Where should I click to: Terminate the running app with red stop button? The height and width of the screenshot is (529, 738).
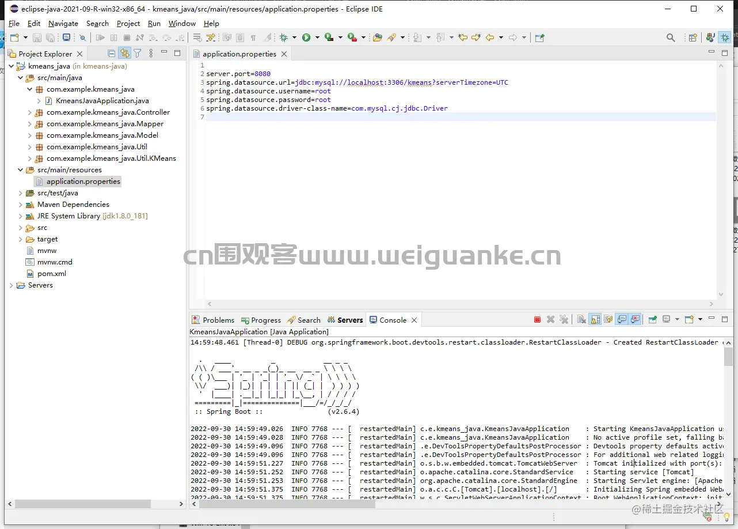click(537, 319)
